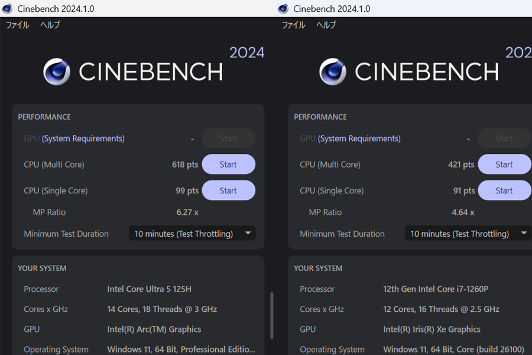Click CPU (Single Core) label in right window

332,191
